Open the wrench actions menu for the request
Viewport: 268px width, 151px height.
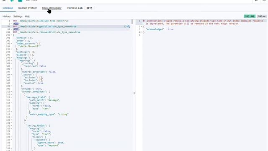point(129,26)
